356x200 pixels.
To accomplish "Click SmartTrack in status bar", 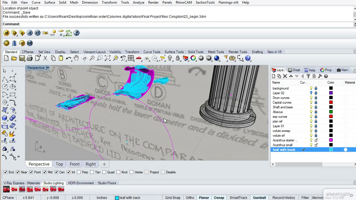I will (x=238, y=198).
